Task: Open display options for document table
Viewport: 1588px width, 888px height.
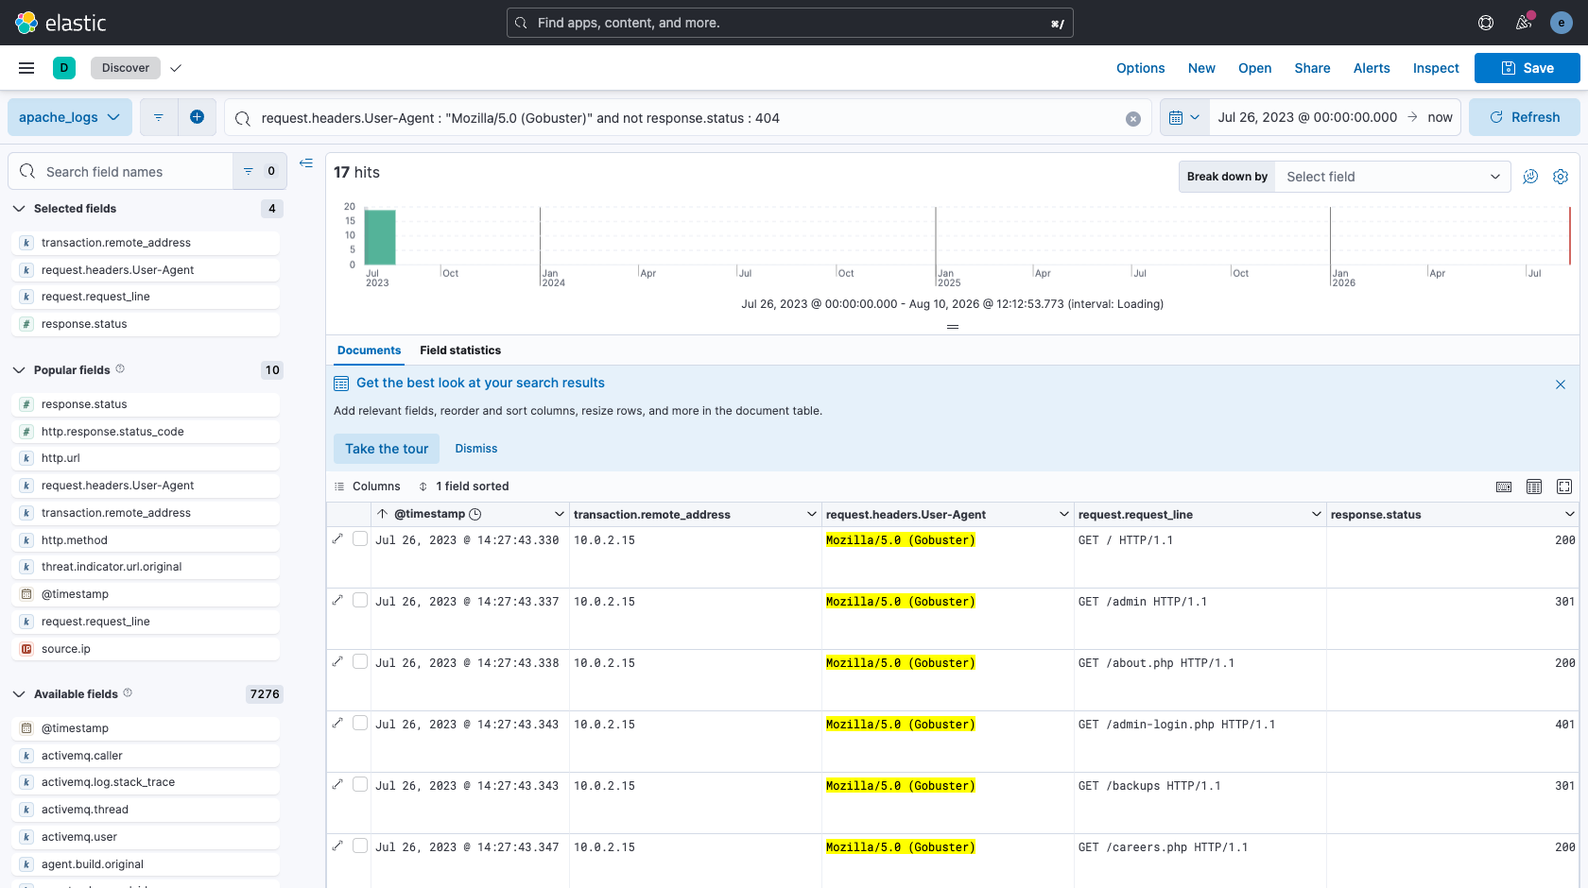Action: pyautogui.click(x=1534, y=487)
